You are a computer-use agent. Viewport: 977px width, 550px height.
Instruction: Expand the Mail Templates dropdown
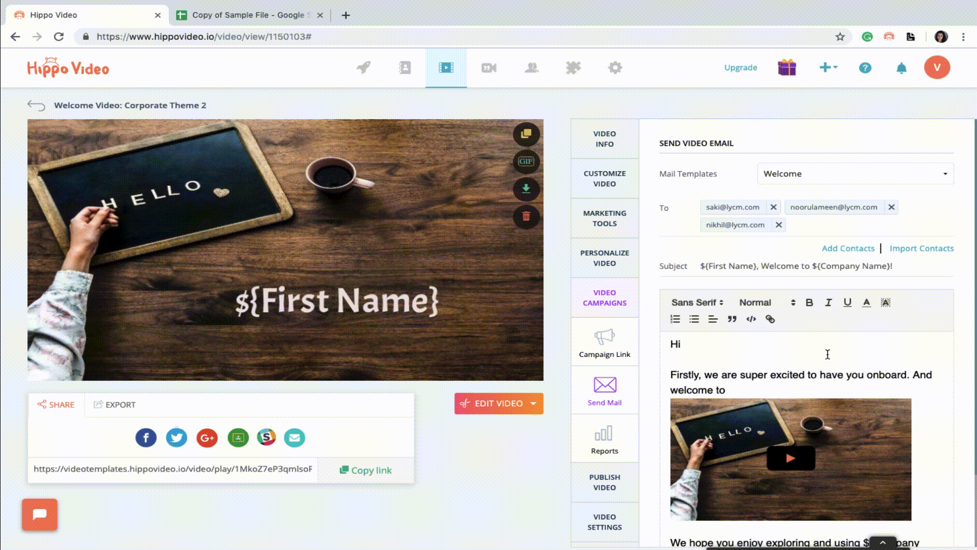click(x=944, y=173)
